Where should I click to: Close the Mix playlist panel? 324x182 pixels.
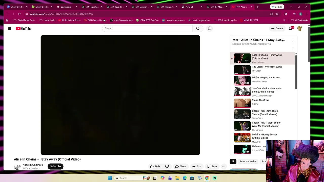[x=293, y=41]
